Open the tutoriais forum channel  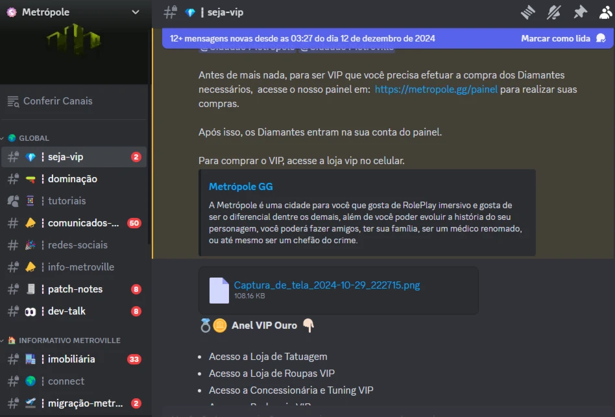(x=74, y=200)
